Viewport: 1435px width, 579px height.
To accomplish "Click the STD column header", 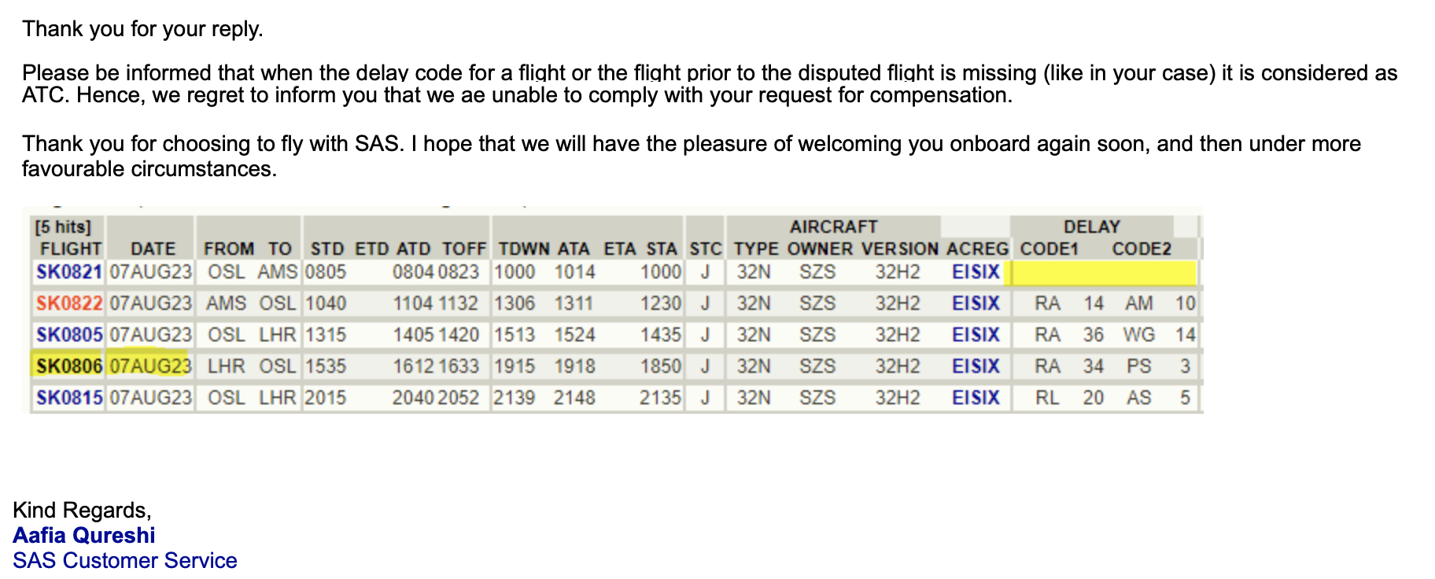I will 326,249.
